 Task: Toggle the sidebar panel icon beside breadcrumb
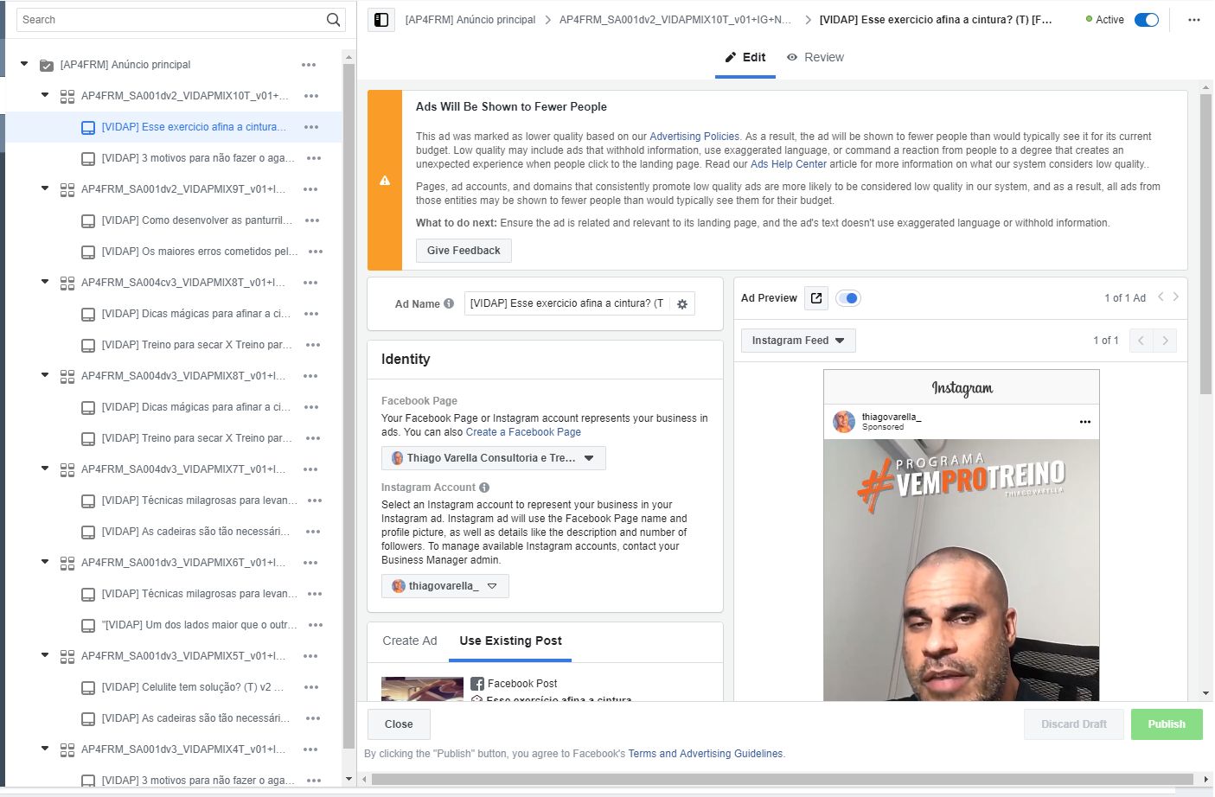point(381,20)
